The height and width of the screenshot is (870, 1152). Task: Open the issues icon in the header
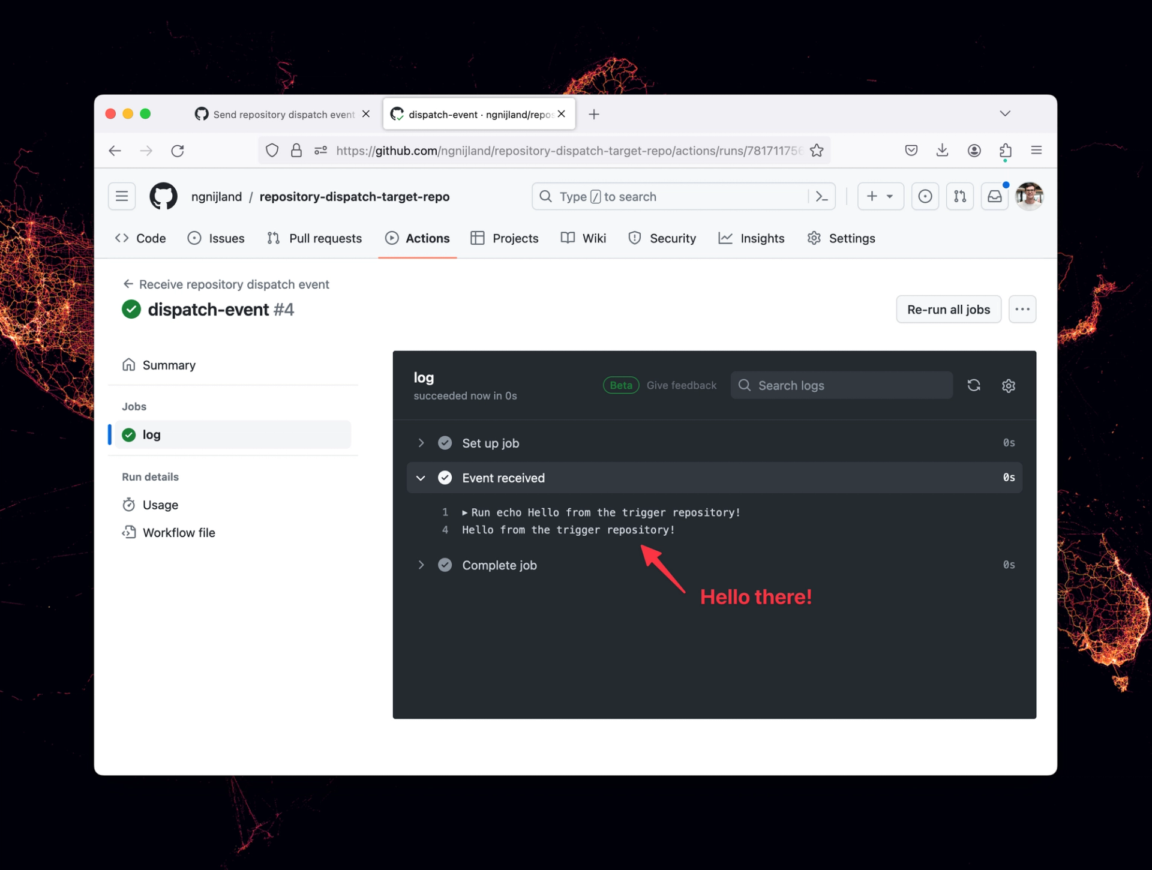point(925,196)
